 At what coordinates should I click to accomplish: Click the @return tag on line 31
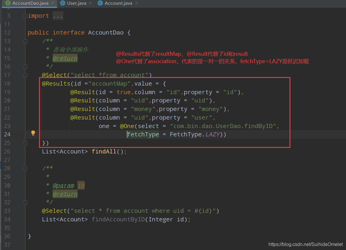pyautogui.click(x=65, y=194)
